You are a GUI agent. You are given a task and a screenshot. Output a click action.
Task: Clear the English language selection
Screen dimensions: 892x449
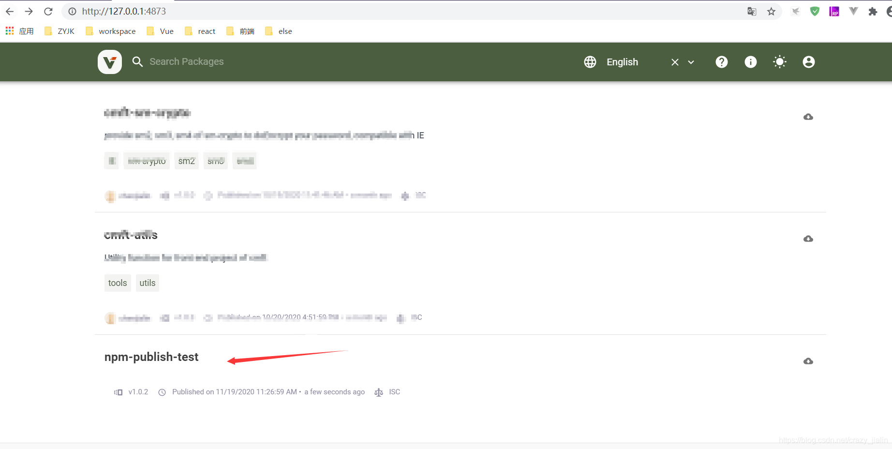coord(675,62)
